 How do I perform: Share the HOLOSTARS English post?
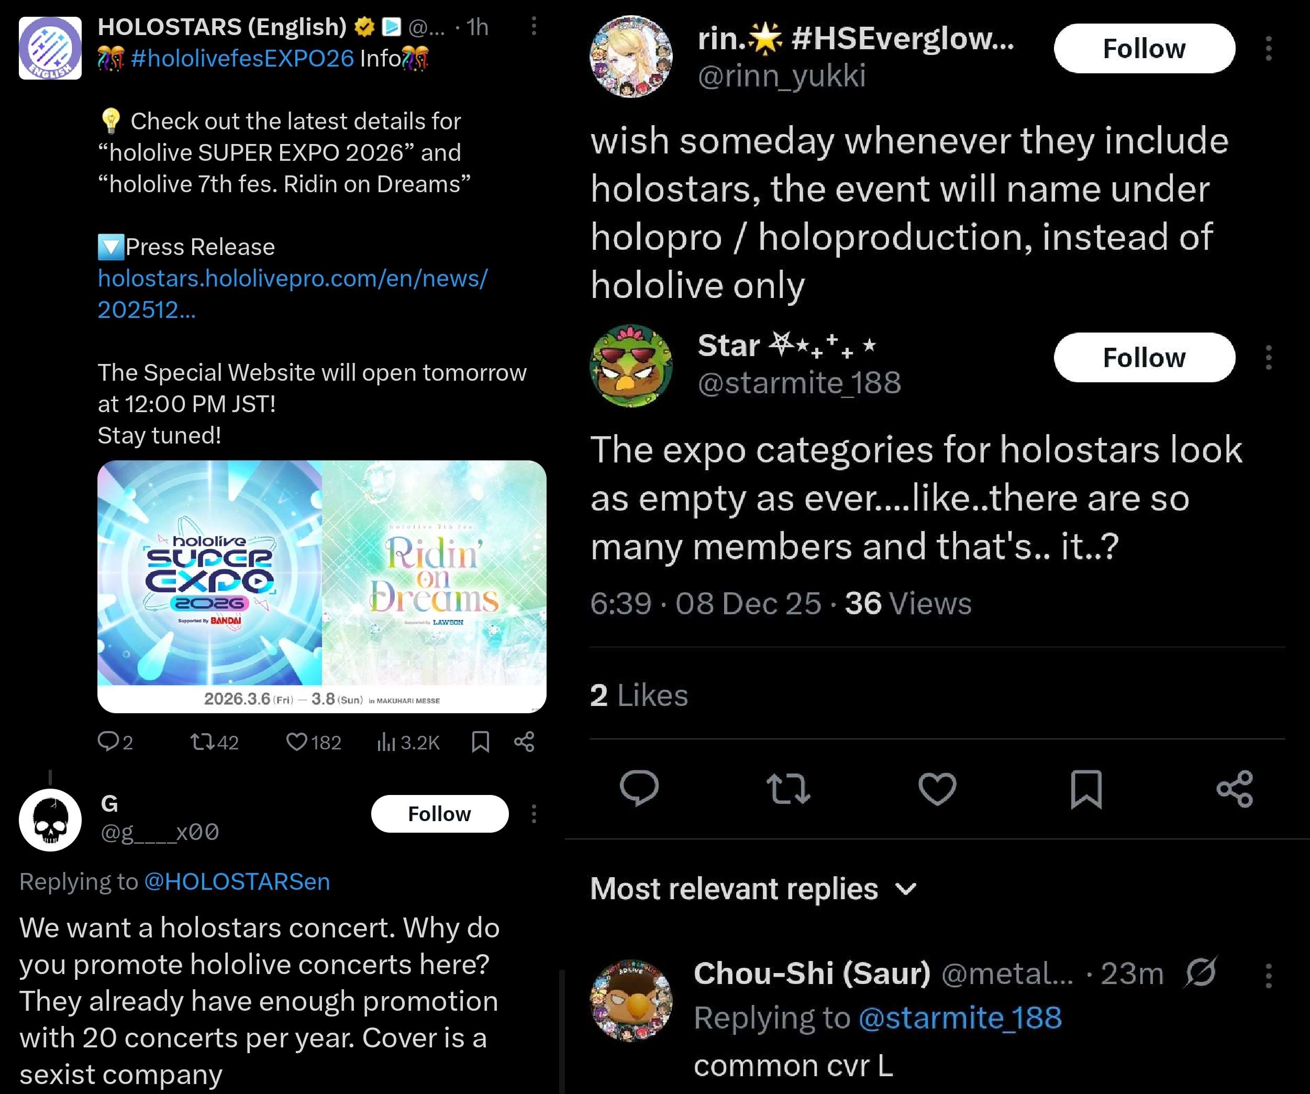(x=524, y=742)
